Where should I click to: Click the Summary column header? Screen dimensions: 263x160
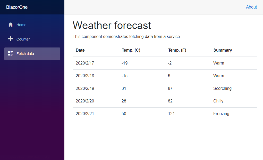point(223,50)
